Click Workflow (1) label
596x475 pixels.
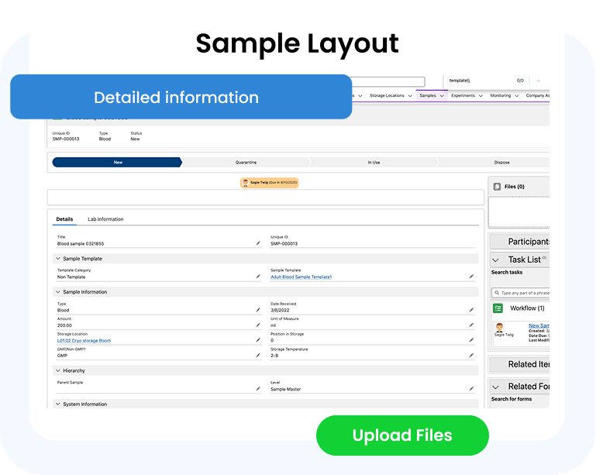[527, 308]
